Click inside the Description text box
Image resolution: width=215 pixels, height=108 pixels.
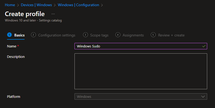pyautogui.click(x=141, y=71)
